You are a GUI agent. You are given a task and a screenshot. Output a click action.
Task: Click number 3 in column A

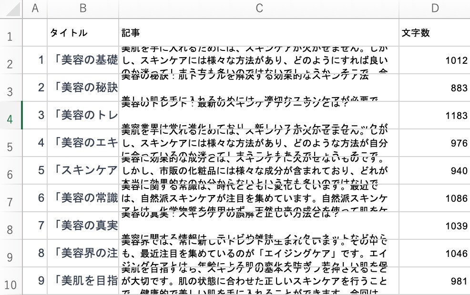(35, 116)
